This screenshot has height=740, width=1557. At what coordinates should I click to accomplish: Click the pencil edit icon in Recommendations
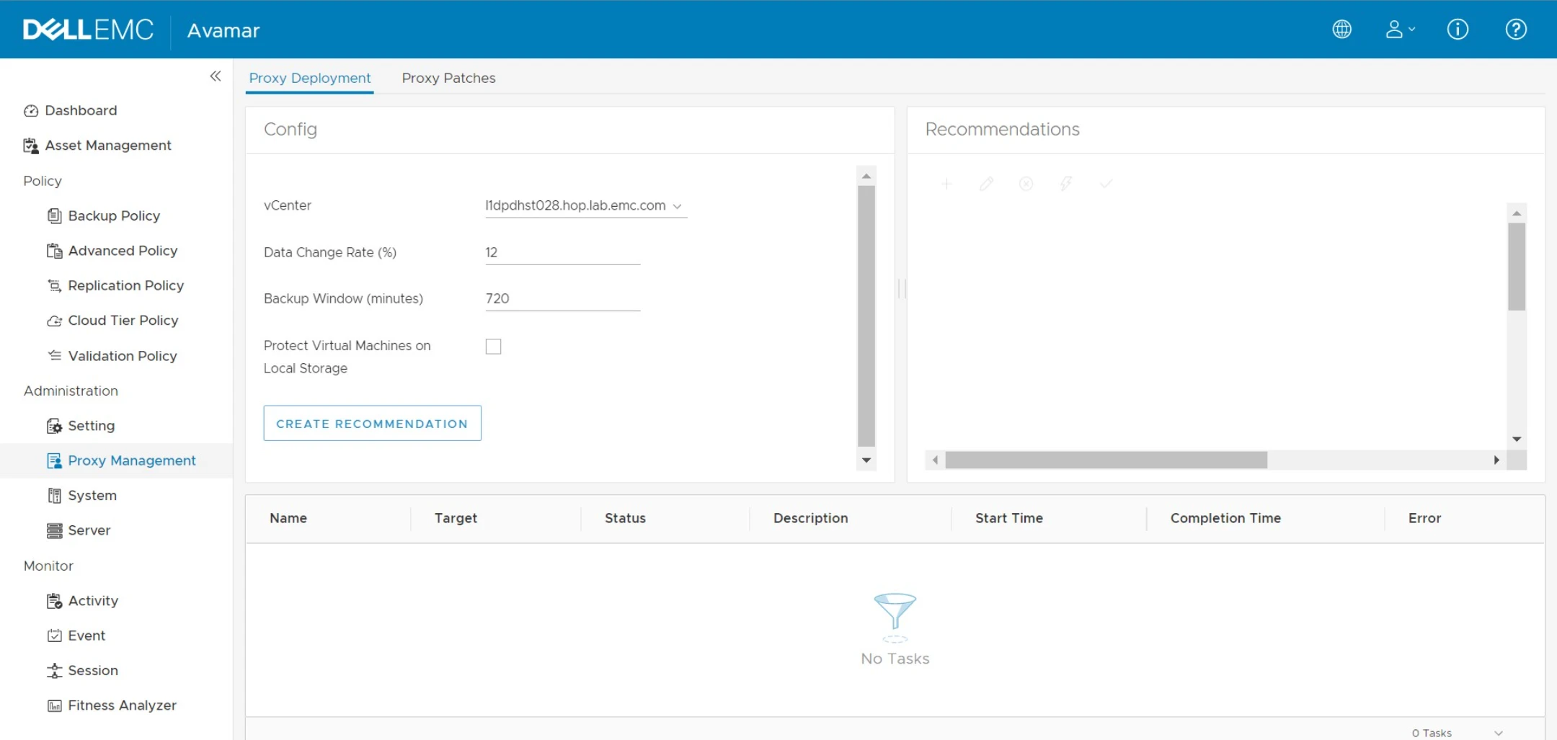pos(986,184)
